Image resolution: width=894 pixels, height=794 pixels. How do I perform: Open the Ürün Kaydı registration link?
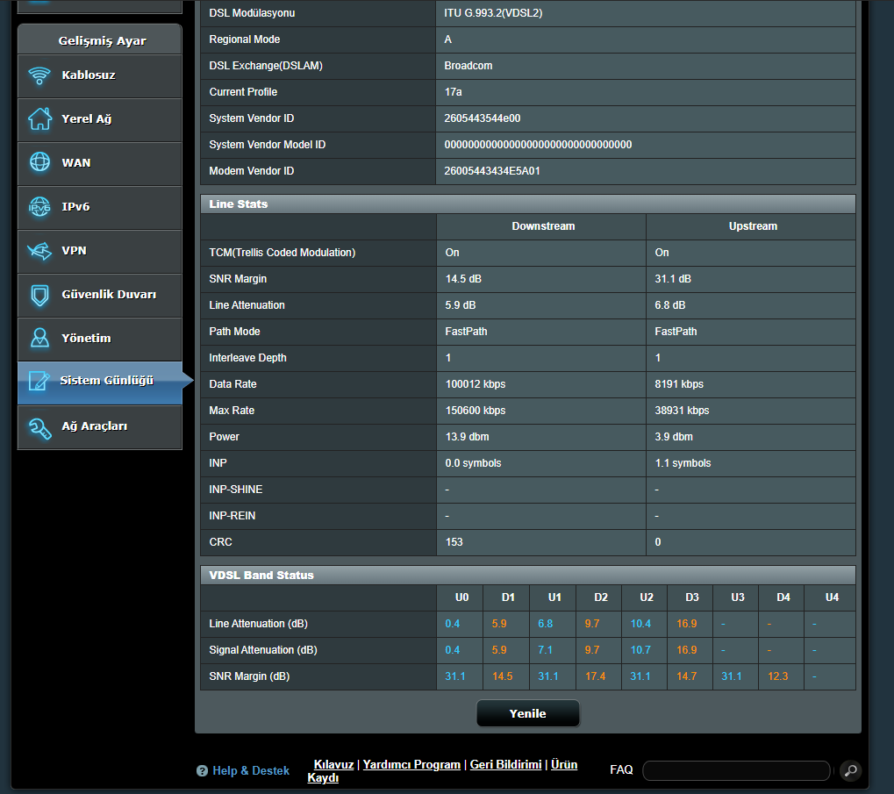tap(564, 764)
